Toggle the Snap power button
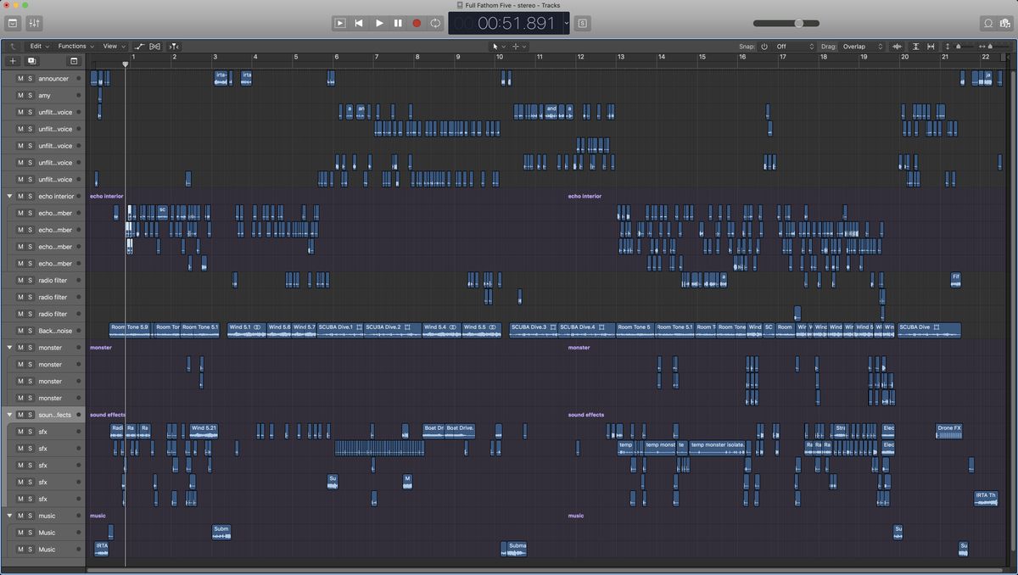This screenshot has width=1018, height=575. pyautogui.click(x=763, y=47)
